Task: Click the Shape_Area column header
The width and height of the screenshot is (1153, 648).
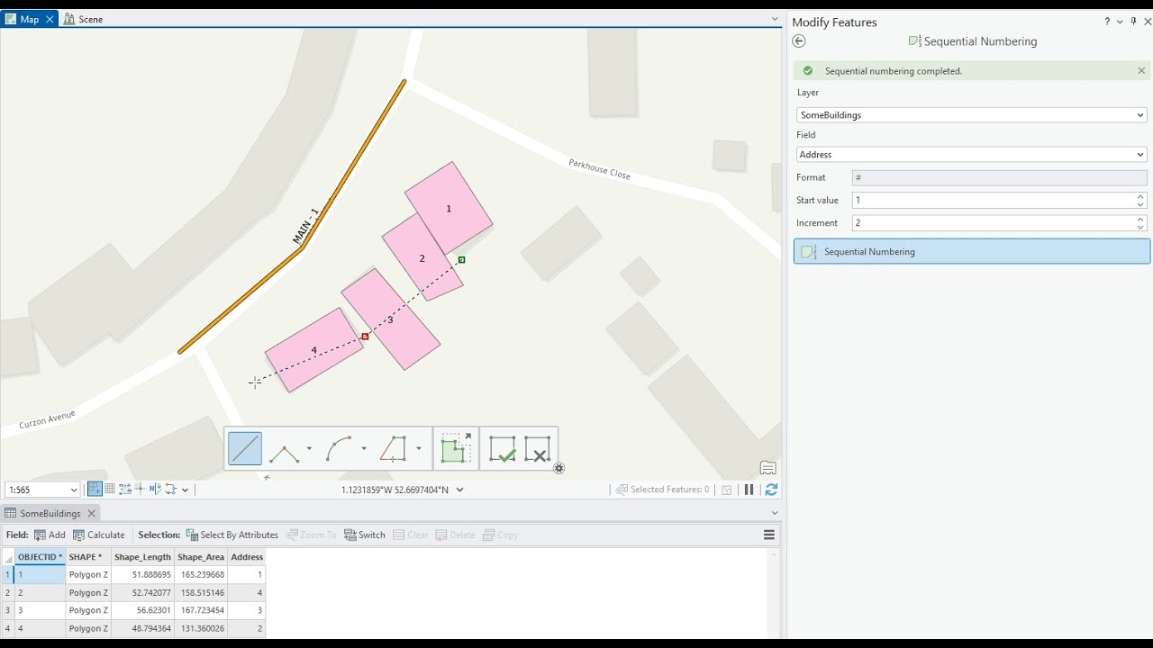Action: click(x=201, y=557)
